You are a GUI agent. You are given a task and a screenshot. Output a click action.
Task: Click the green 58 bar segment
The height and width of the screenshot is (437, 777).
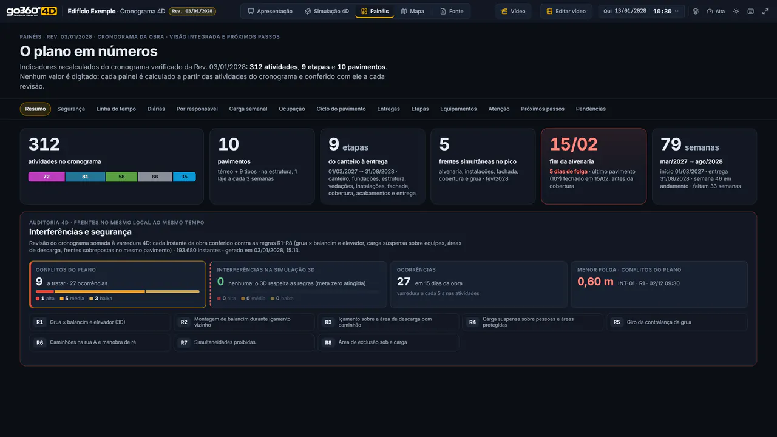(121, 177)
